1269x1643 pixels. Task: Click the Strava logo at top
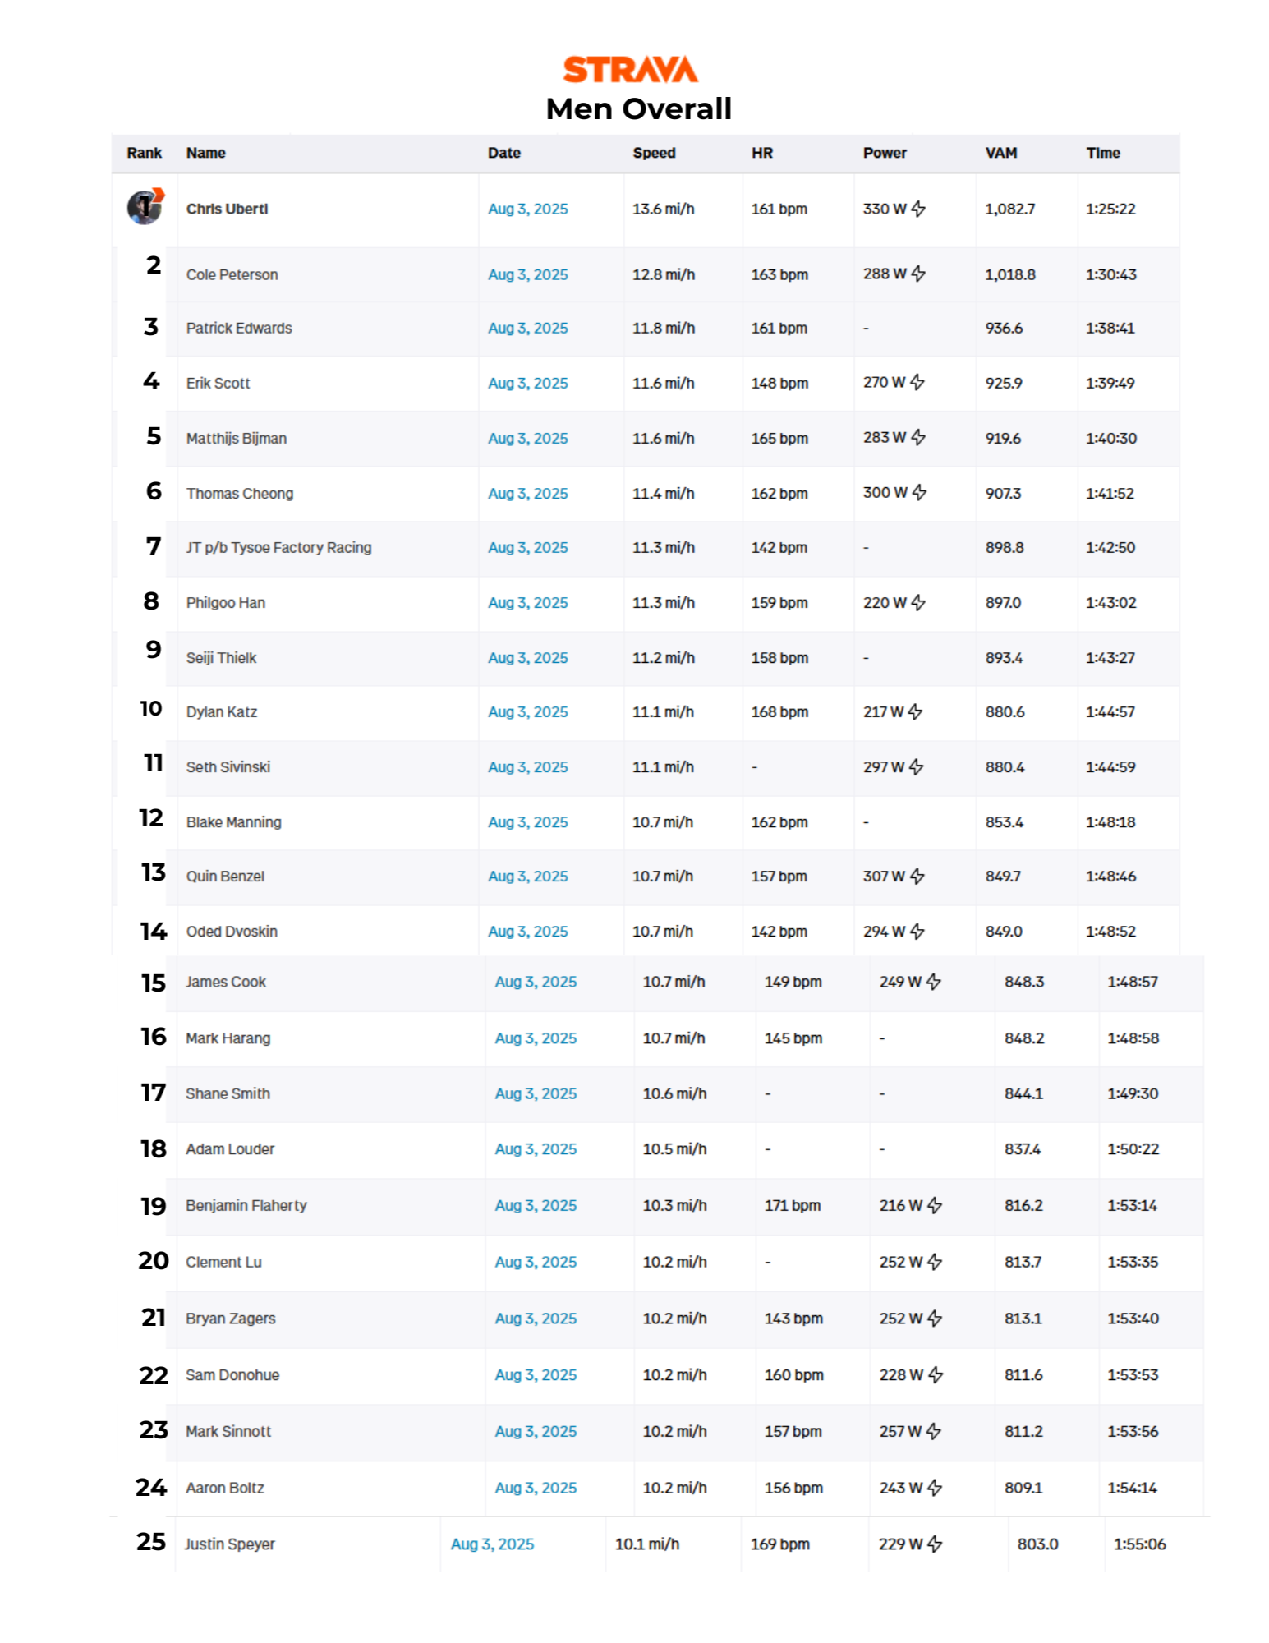coord(630,70)
